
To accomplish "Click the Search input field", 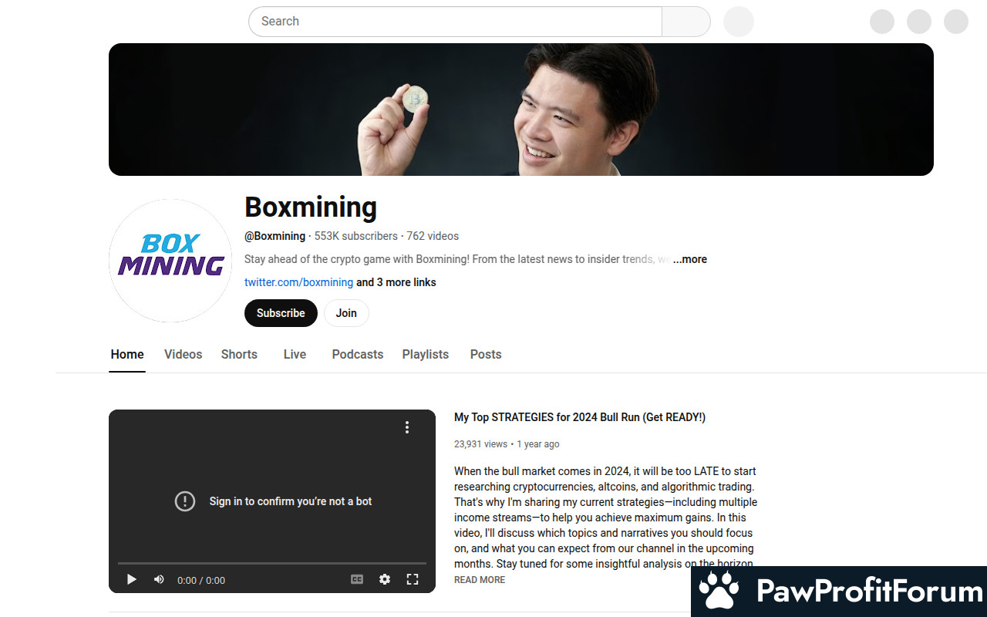I will click(x=455, y=22).
